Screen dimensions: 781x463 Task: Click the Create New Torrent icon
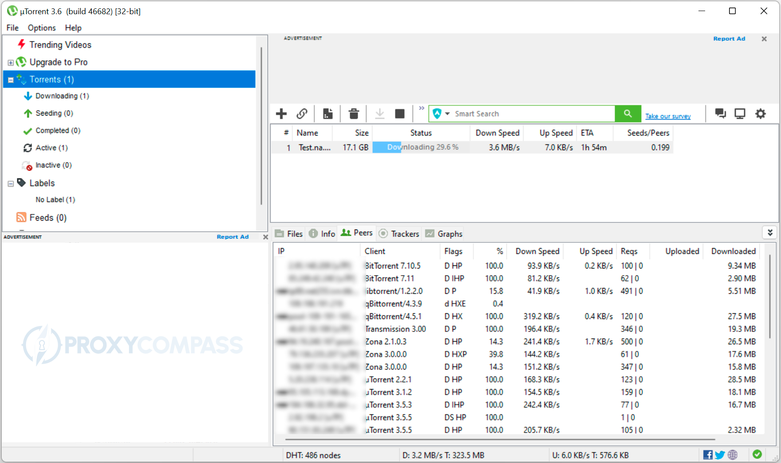pyautogui.click(x=328, y=114)
